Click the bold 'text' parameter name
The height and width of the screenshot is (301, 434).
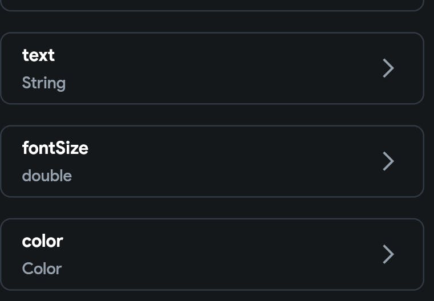coord(38,55)
